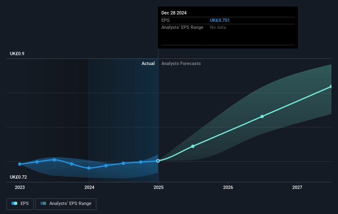Screen dimensions: 338x214
Task: Select the mid-2026 forecast data point
Action: [262, 116]
